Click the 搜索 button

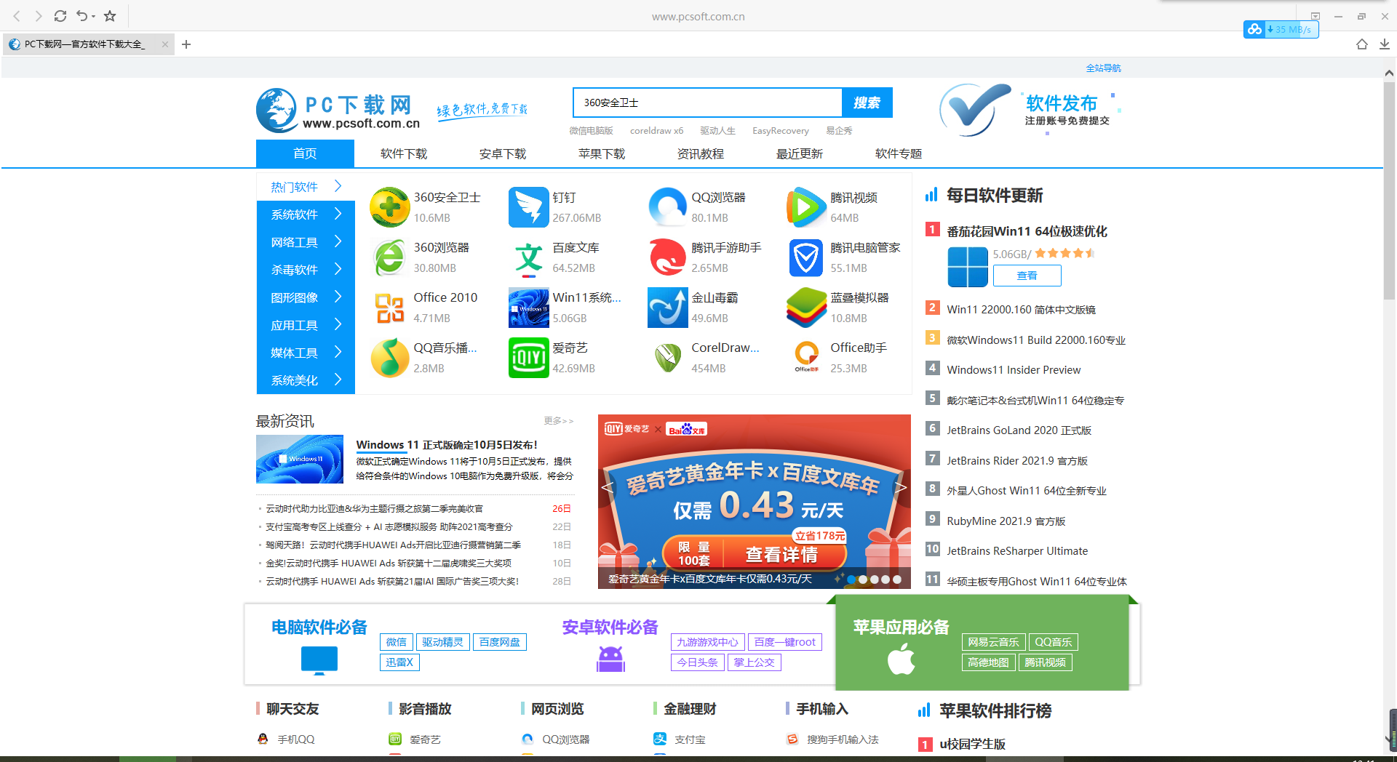point(867,102)
